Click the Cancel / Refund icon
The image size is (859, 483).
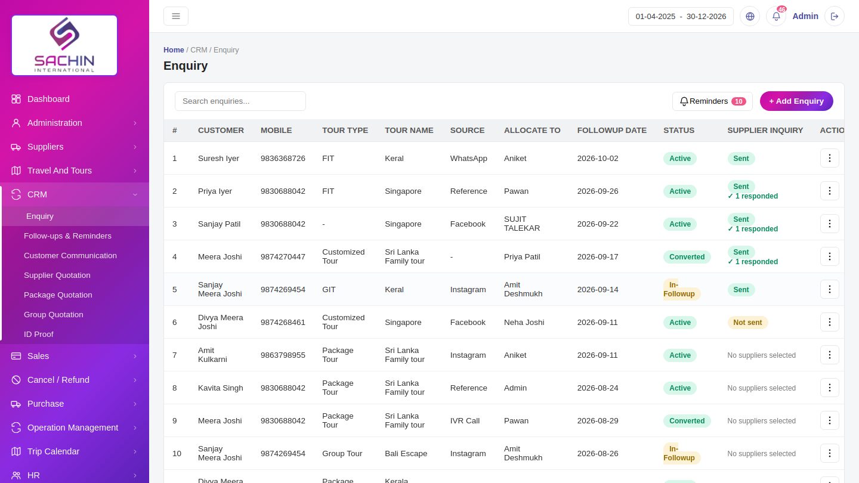[x=16, y=380]
